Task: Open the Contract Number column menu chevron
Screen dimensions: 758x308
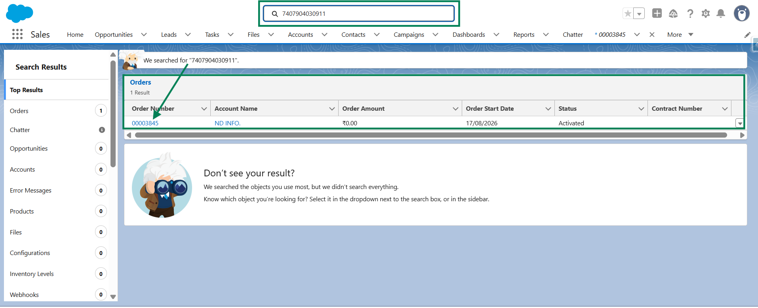Action: [725, 109]
